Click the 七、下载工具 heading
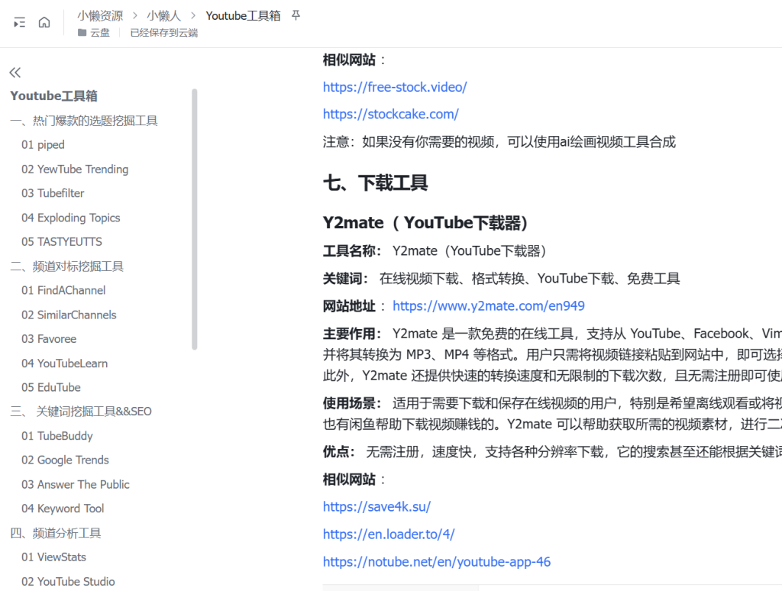782x591 pixels. pyautogui.click(x=375, y=183)
